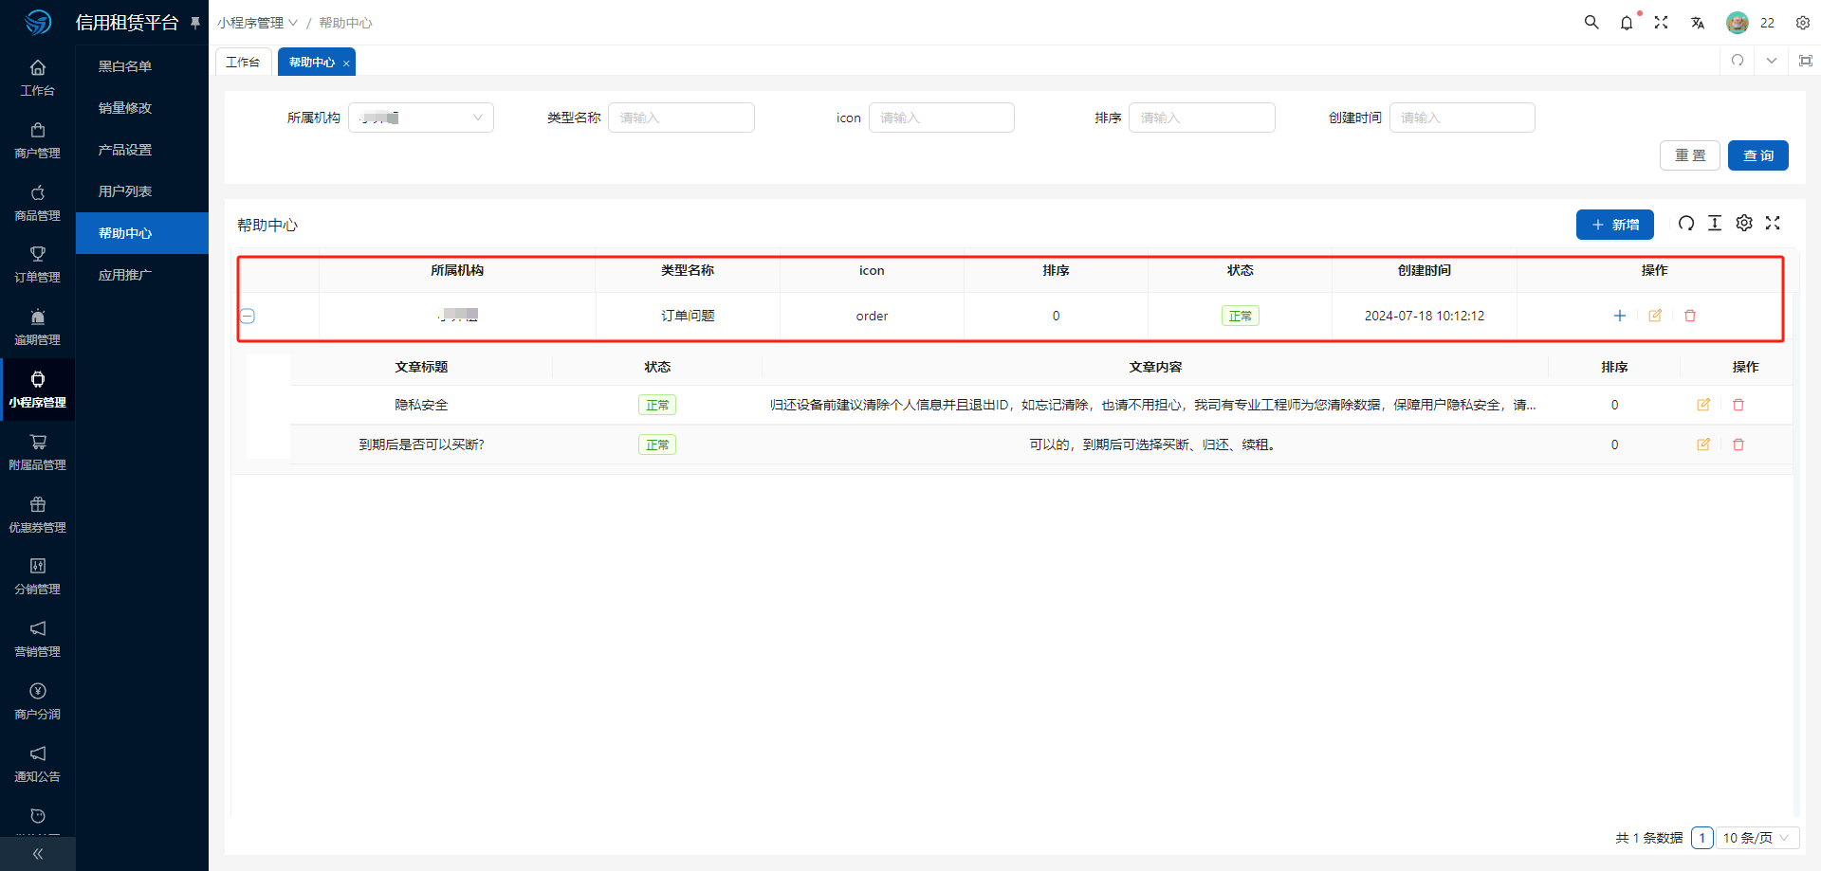Click the 正常 status tag for 隐私安全
This screenshot has height=871, width=1821.
point(657,405)
